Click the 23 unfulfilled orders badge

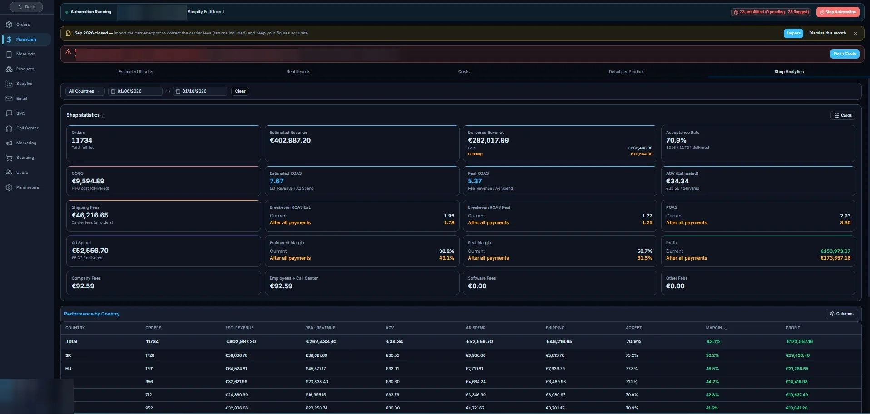[771, 12]
